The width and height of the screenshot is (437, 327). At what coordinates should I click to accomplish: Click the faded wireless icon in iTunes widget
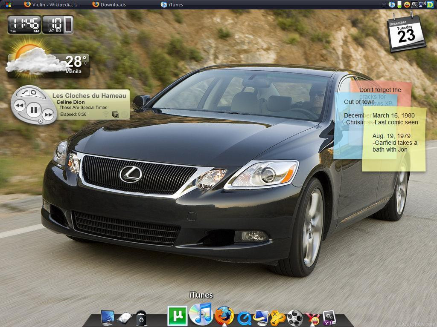pos(106,114)
